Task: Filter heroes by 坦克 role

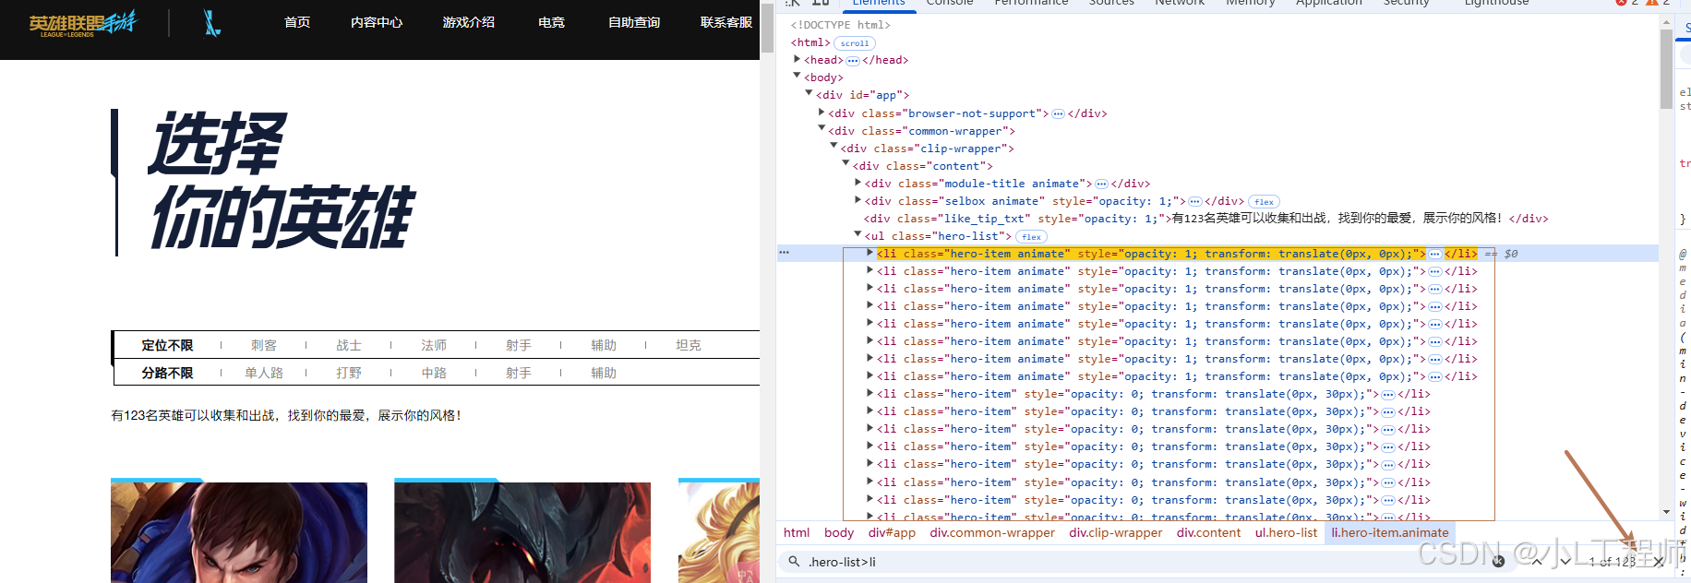Action: click(689, 345)
